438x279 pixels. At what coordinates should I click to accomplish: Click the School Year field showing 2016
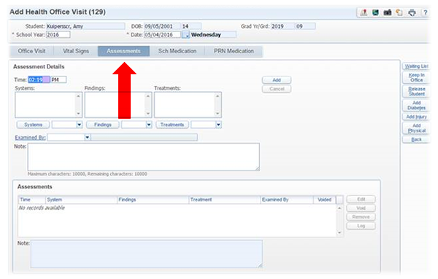[58, 35]
